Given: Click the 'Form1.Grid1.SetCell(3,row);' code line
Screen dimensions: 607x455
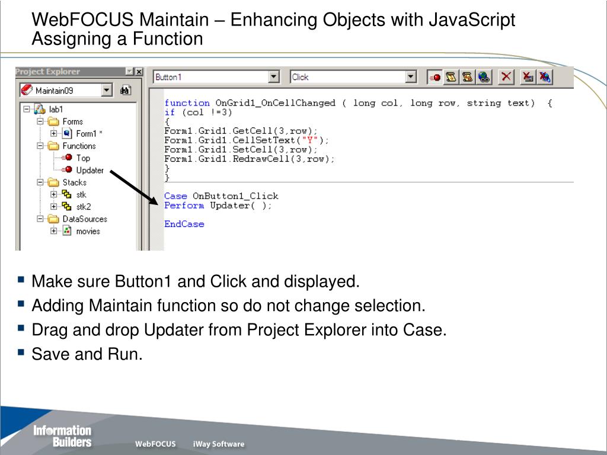Looking at the screenshot, I should point(241,149).
